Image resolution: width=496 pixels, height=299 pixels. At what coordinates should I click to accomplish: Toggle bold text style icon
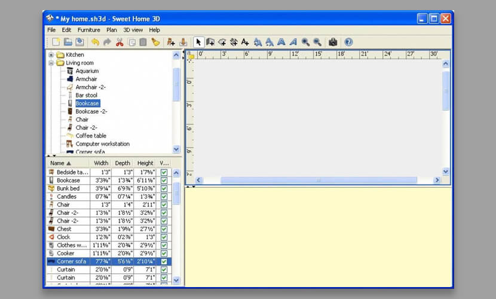pyautogui.click(x=281, y=42)
